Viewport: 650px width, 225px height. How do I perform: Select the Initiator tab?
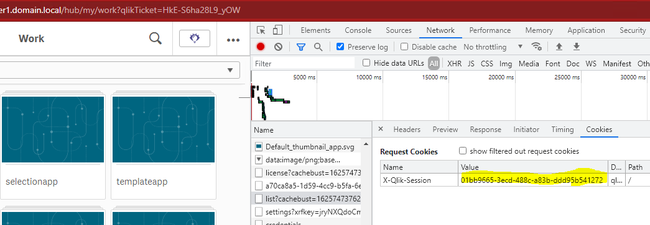pyautogui.click(x=526, y=129)
